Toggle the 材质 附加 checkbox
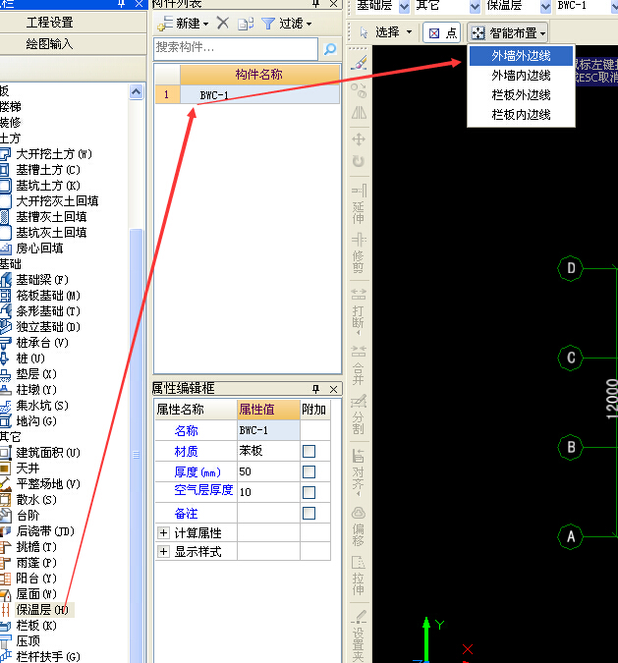The image size is (618, 663). (309, 451)
